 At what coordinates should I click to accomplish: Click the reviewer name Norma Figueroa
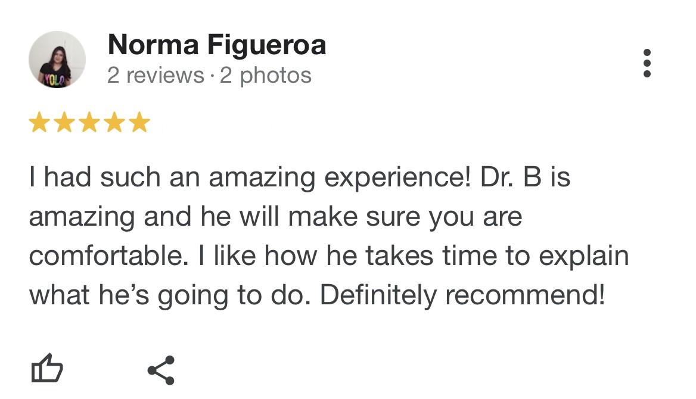217,45
